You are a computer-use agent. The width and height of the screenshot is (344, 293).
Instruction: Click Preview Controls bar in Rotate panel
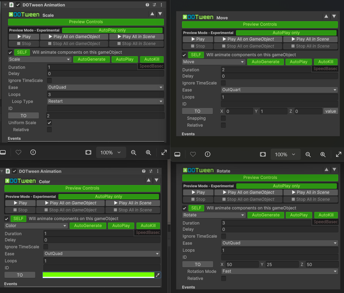click(260, 178)
